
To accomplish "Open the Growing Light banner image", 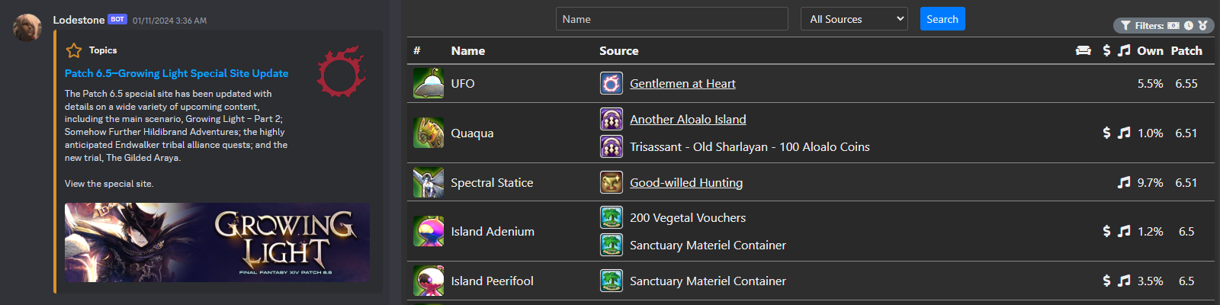I will point(217,242).
